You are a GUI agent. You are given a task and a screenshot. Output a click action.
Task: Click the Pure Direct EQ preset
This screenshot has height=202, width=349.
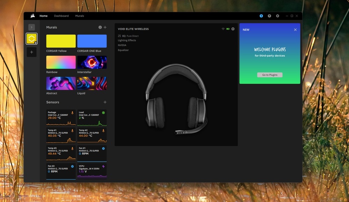(132, 36)
